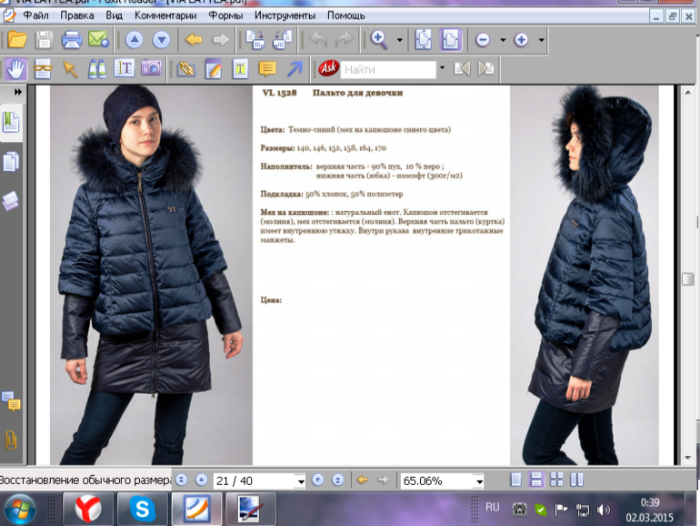The image size is (700, 526).
Task: Click the Typewriter text tool
Action: (x=240, y=69)
